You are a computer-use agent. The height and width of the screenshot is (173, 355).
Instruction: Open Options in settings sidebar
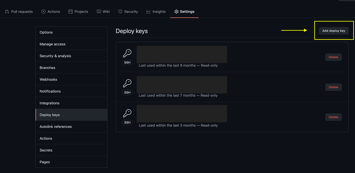click(x=71, y=32)
